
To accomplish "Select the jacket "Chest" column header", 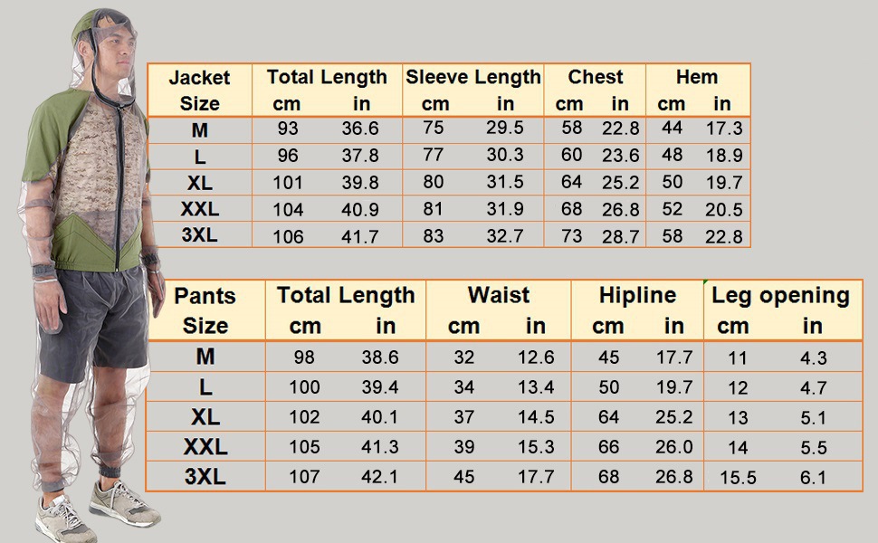I will pos(595,78).
